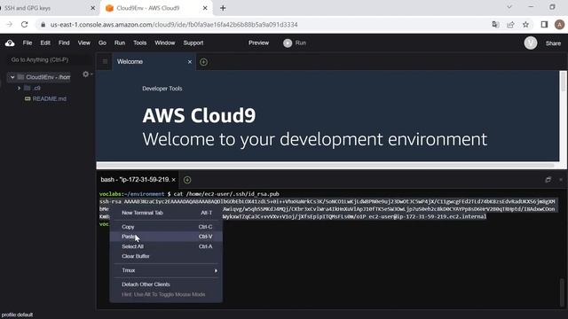Click the Share button
Image resolution: width=568 pixels, height=319 pixels.
coord(553,43)
